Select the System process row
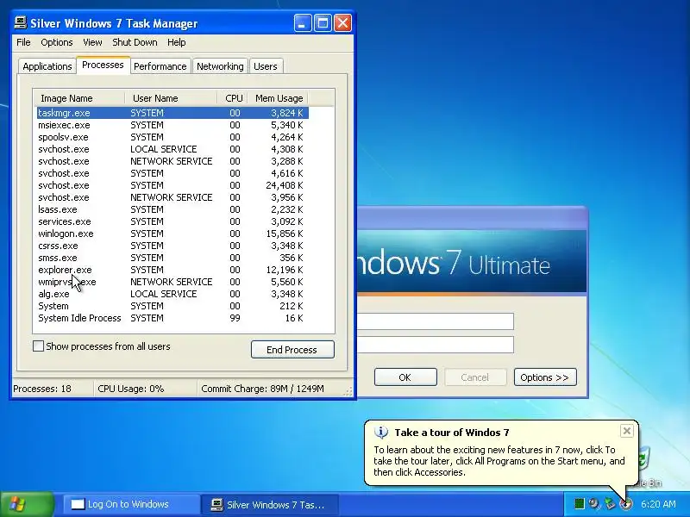The image size is (690, 517). pyautogui.click(x=172, y=307)
